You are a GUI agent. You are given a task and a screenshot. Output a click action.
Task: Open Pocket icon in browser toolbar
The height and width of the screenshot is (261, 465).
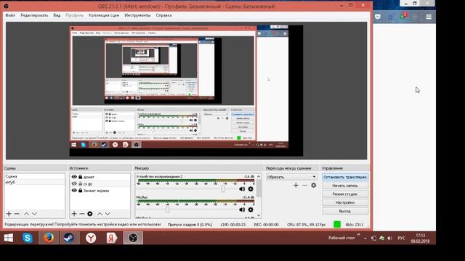[x=378, y=17]
